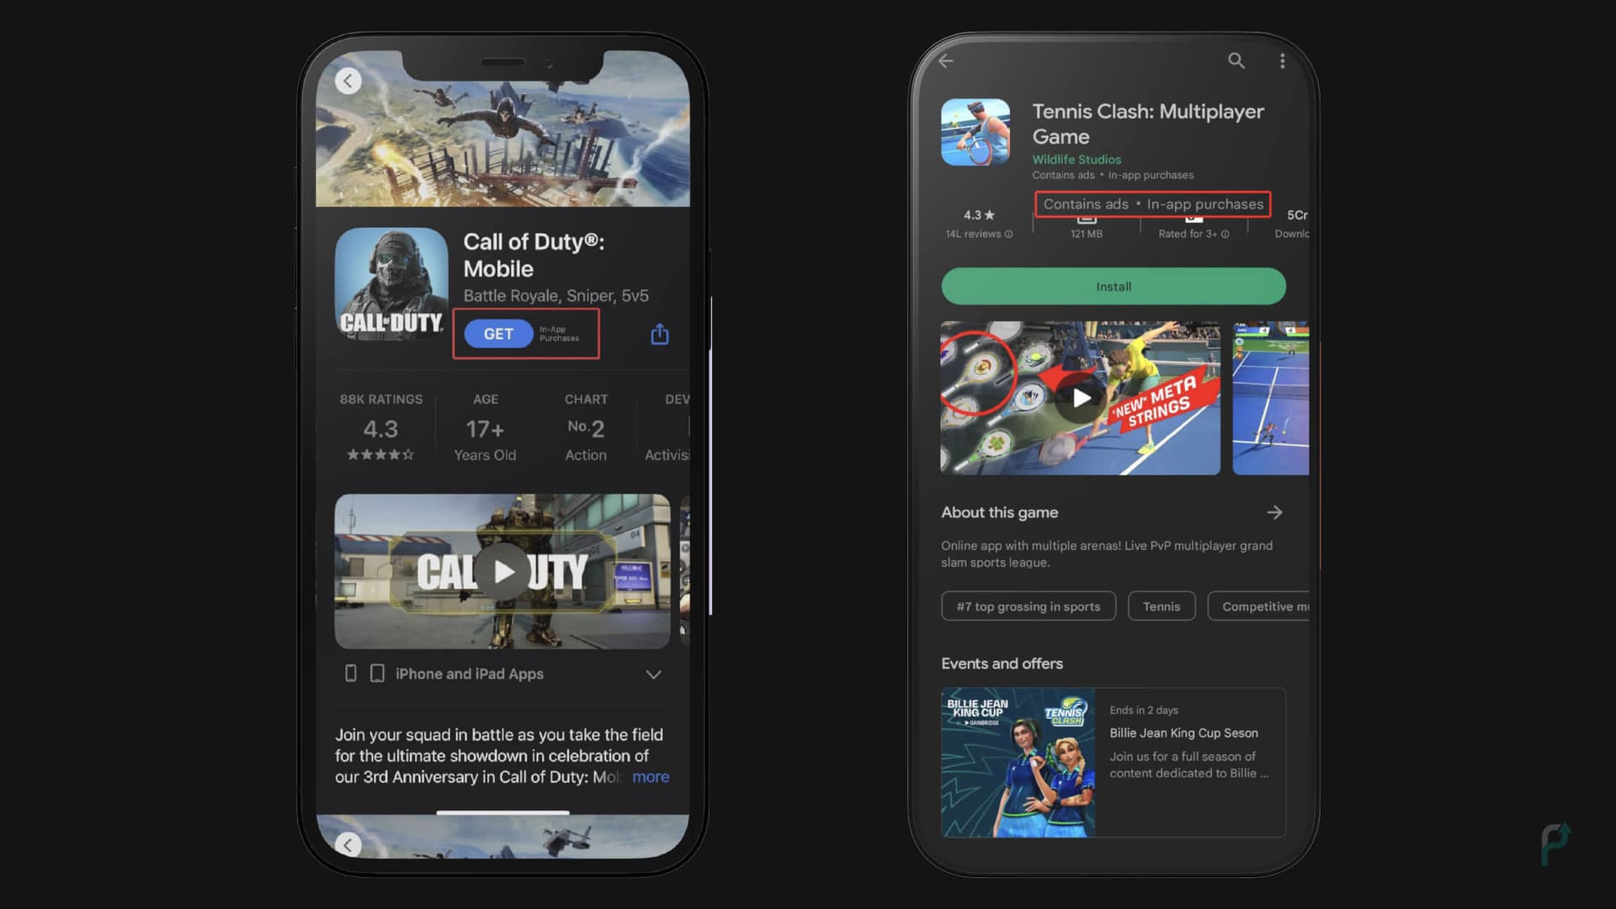The image size is (1616, 909).
Task: Tap the Events and offers heading
Action: 1002,663
